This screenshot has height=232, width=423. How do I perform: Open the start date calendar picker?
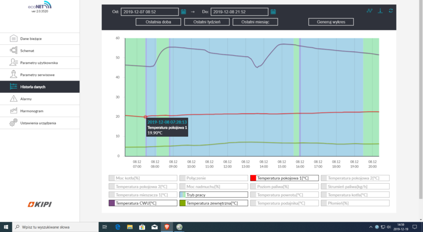pos(184,12)
